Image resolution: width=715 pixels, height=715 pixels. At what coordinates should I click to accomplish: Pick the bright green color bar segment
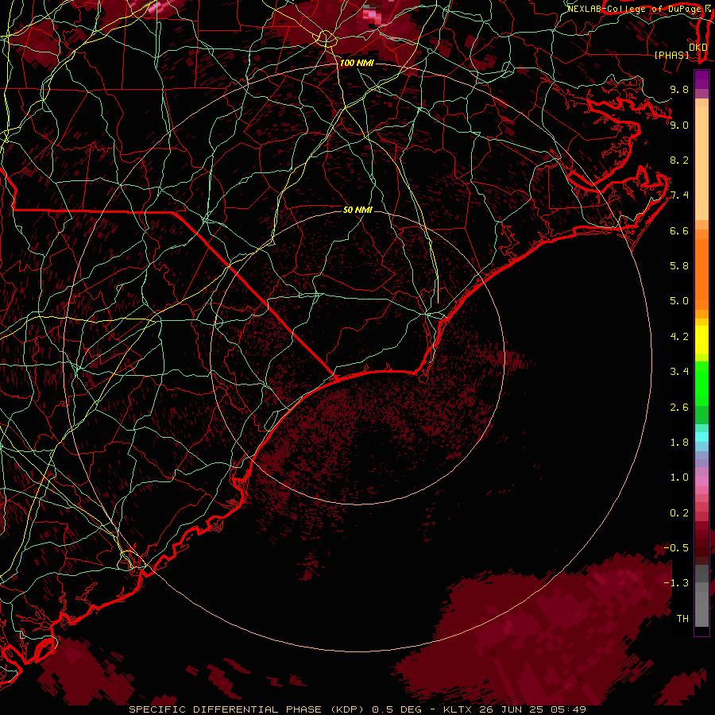(x=701, y=384)
